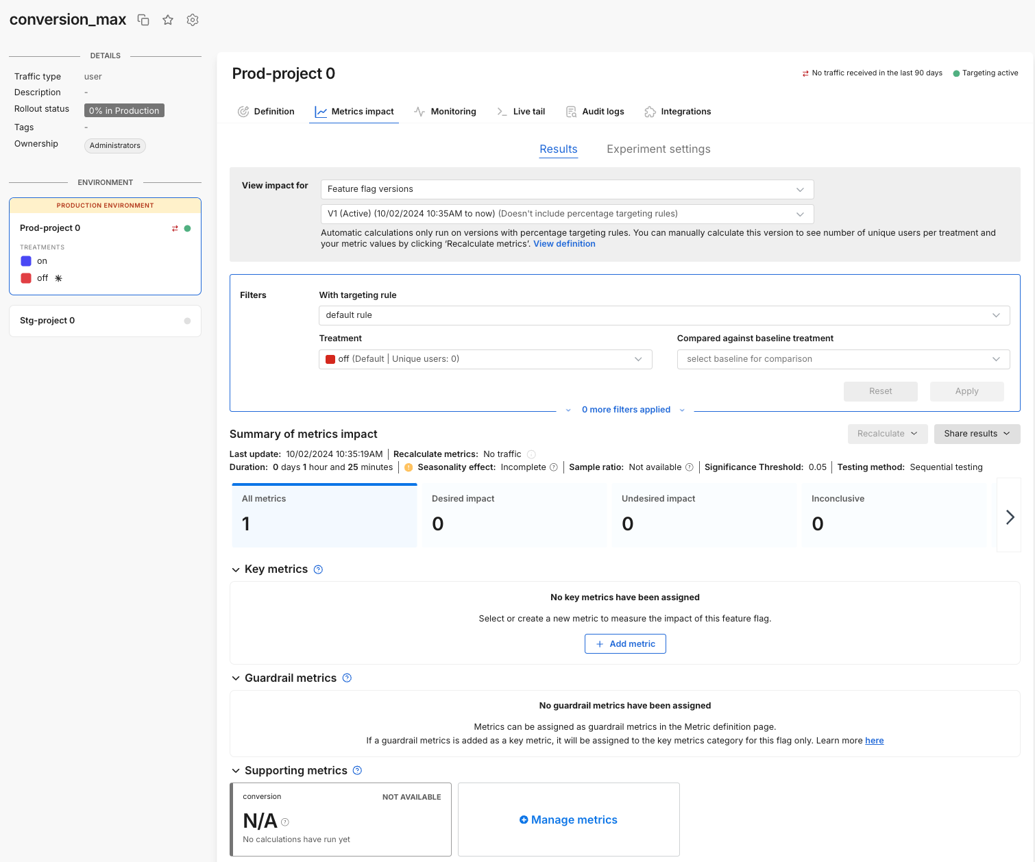Open the targeting rule dropdown
The image size is (1035, 862).
tap(663, 315)
